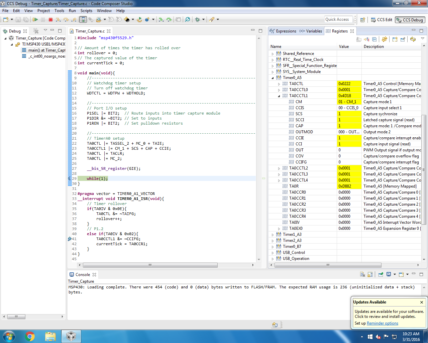Viewport: 428px width, 343px height.
Task: Toggle breakpoint marker at line 41
Action: (x=70, y=239)
